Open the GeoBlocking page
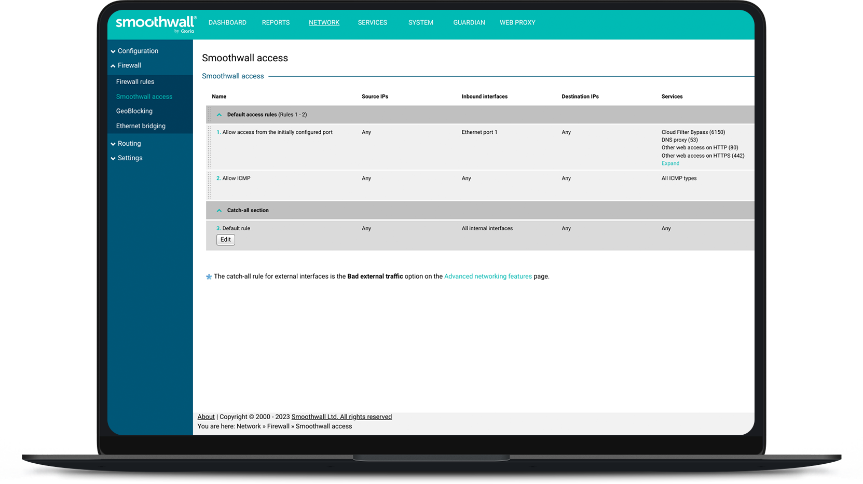The width and height of the screenshot is (863, 484). pyautogui.click(x=134, y=111)
